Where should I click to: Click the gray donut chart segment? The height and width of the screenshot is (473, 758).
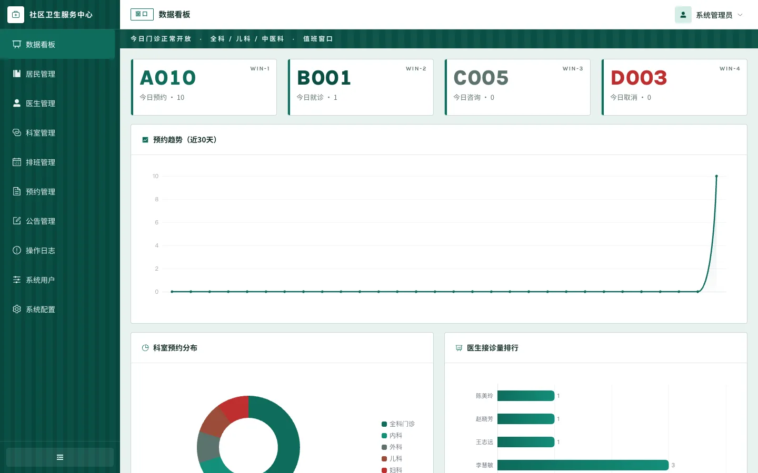pos(207,446)
